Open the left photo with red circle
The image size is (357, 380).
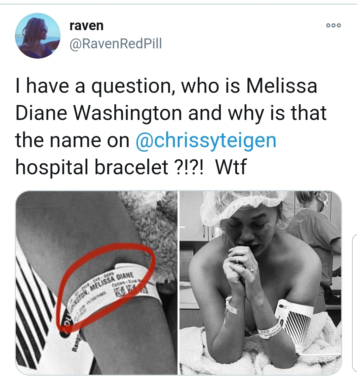coord(96,283)
